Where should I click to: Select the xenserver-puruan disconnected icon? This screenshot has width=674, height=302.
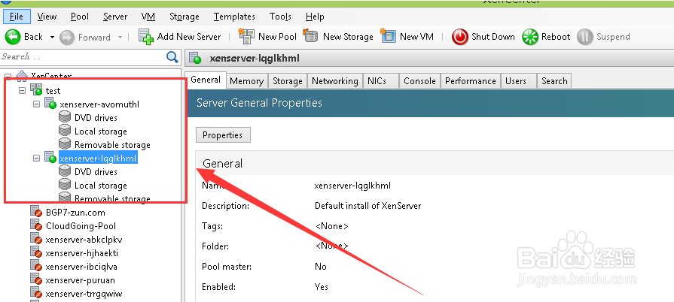pyautogui.click(x=36, y=279)
